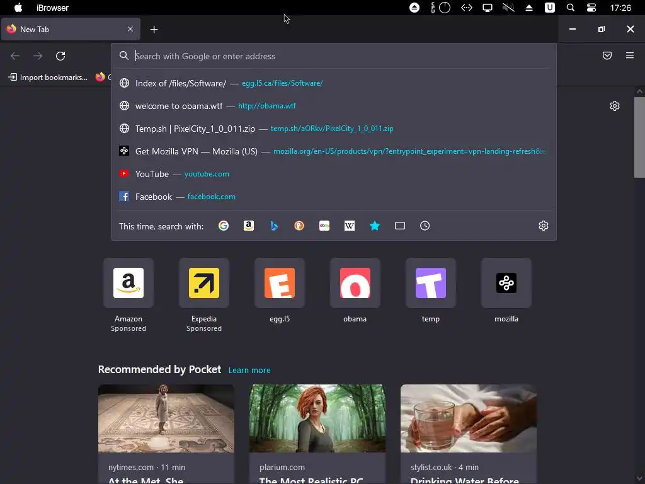This screenshot has height=484, width=645.
Task: Click Import bookmarks in bookmarks toolbar
Action: (x=48, y=77)
